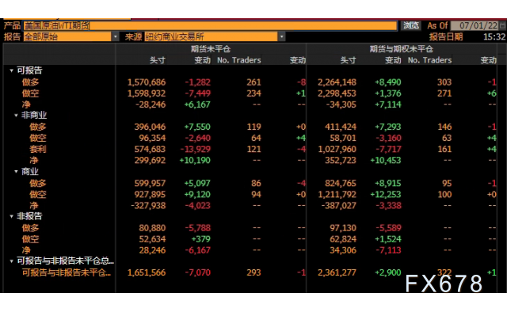
Task: Click the change value +8,490
Action: (387, 82)
